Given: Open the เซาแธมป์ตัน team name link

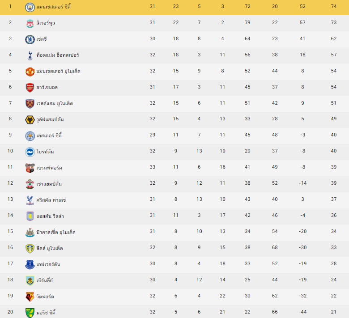Looking at the screenshot, I should [49, 184].
